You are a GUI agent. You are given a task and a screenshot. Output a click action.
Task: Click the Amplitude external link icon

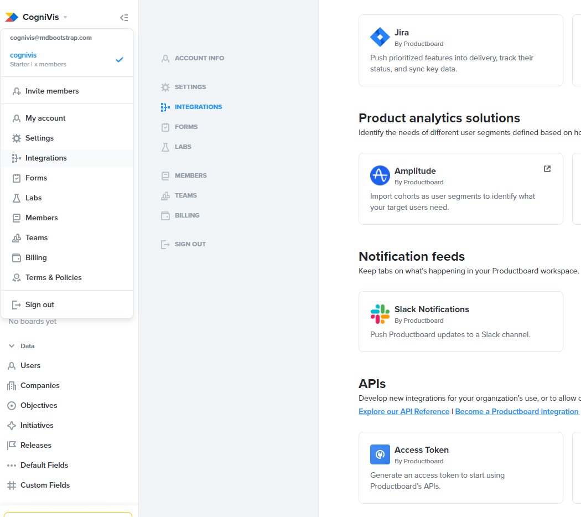click(547, 169)
